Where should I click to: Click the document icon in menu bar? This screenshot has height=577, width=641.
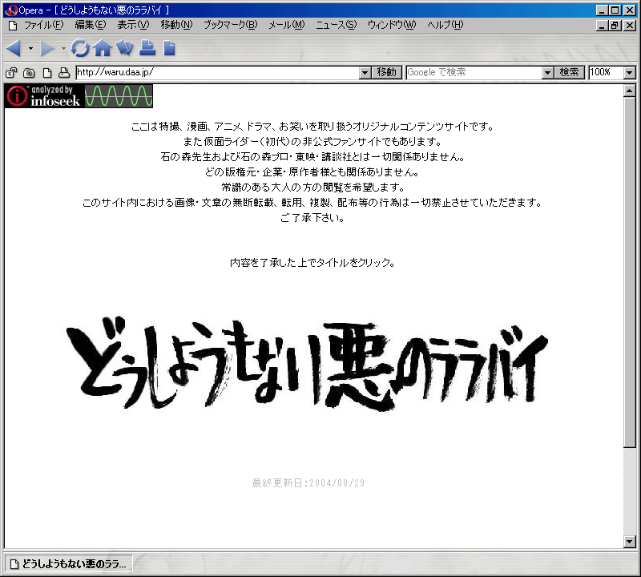point(13,26)
